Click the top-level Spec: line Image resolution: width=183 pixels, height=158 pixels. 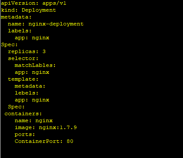coord(9,44)
